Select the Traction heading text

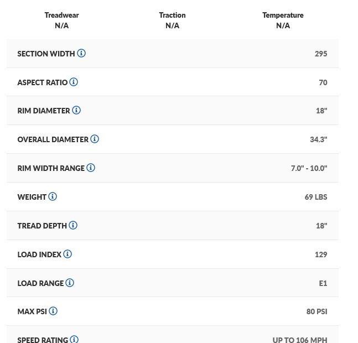173,15
